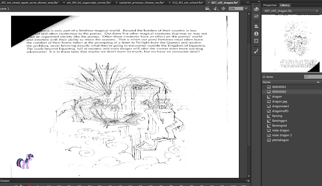
Task: Open library document dropdown 007_c05_dragon.fla
Action: 291,11
